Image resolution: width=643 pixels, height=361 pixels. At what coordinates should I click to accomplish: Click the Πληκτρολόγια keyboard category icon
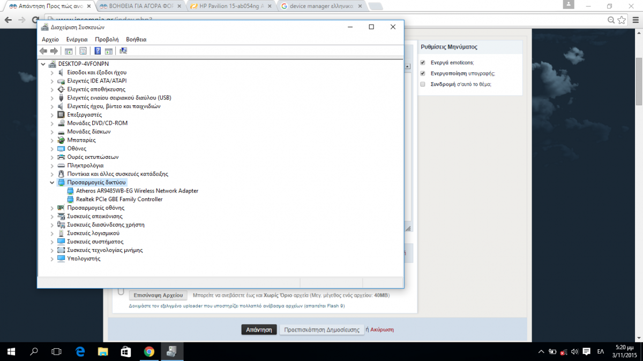coord(62,166)
